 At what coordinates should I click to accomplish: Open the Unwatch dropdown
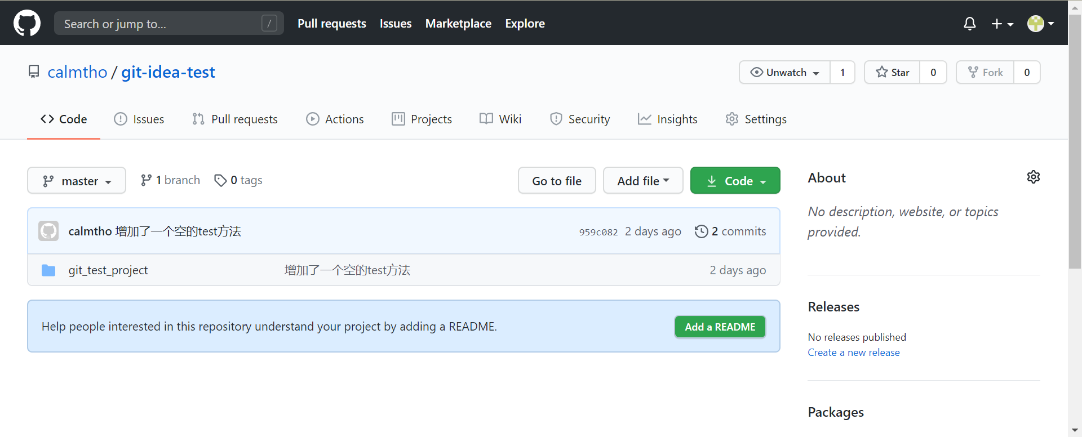784,72
